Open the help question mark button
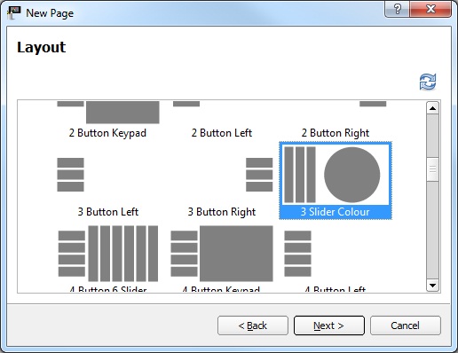The width and height of the screenshot is (458, 353). (x=397, y=9)
